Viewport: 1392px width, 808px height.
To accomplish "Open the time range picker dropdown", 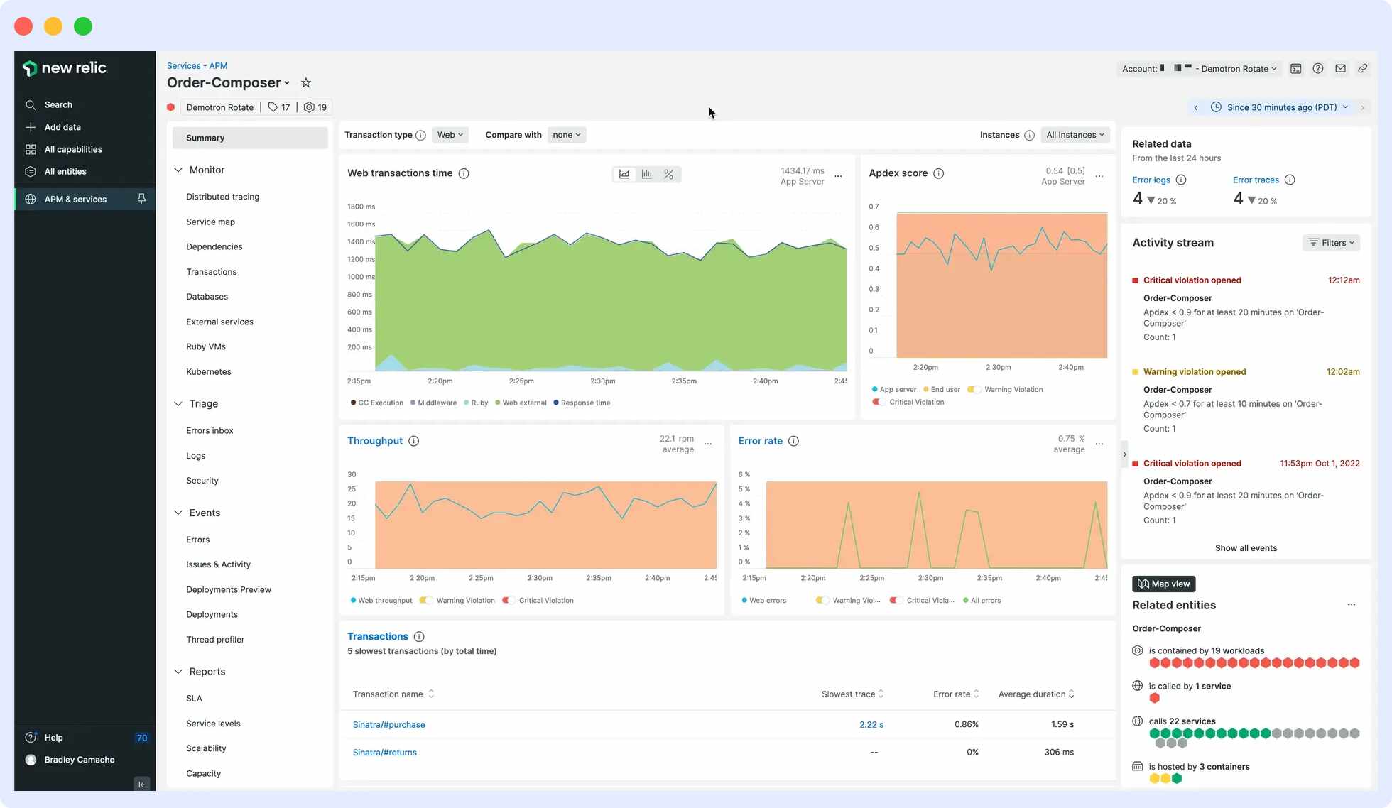I will pyautogui.click(x=1279, y=107).
